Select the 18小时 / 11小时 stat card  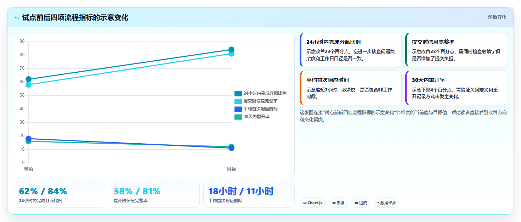tap(249, 195)
